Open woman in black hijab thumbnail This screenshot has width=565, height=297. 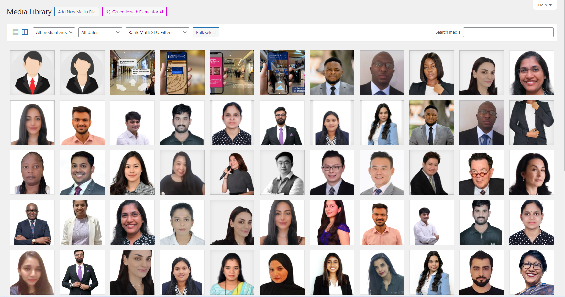[x=282, y=272]
